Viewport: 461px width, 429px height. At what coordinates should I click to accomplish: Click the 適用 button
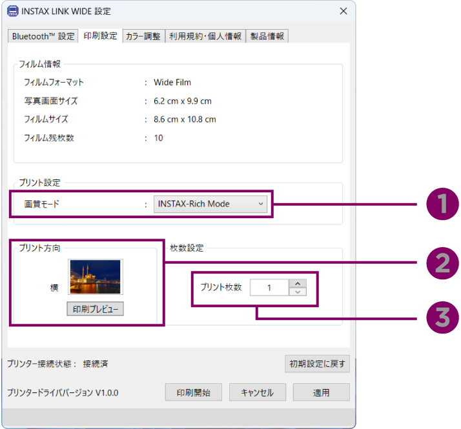coord(322,392)
